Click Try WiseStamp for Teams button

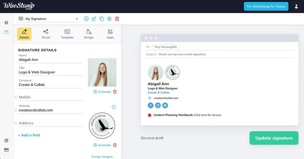[266, 6]
